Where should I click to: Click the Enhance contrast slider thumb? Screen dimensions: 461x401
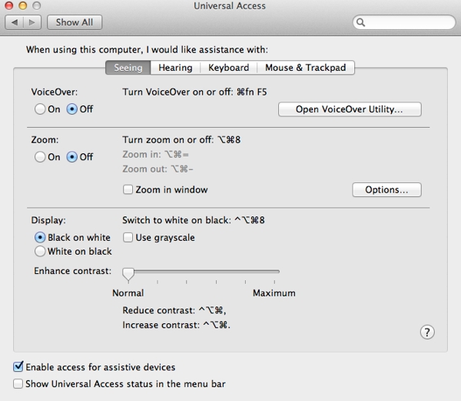tap(128, 275)
